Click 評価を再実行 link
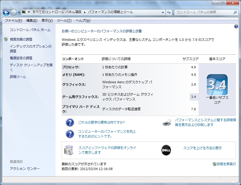 click(x=226, y=164)
